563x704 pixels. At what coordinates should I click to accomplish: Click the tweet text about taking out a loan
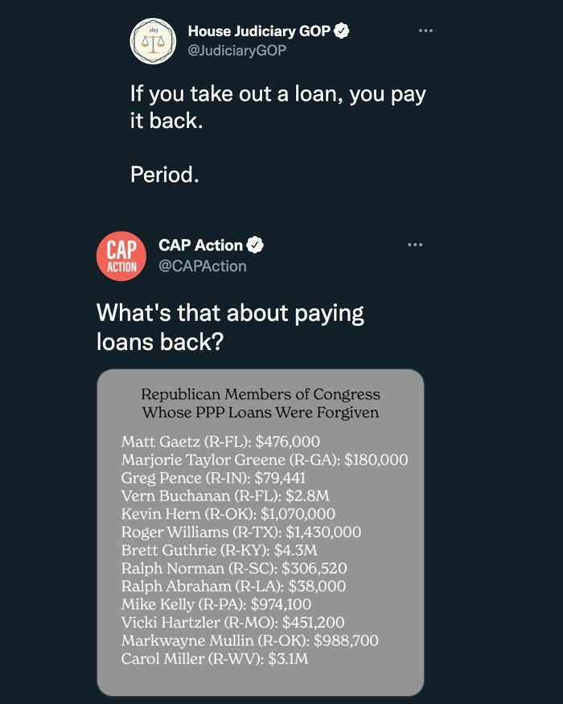[277, 107]
